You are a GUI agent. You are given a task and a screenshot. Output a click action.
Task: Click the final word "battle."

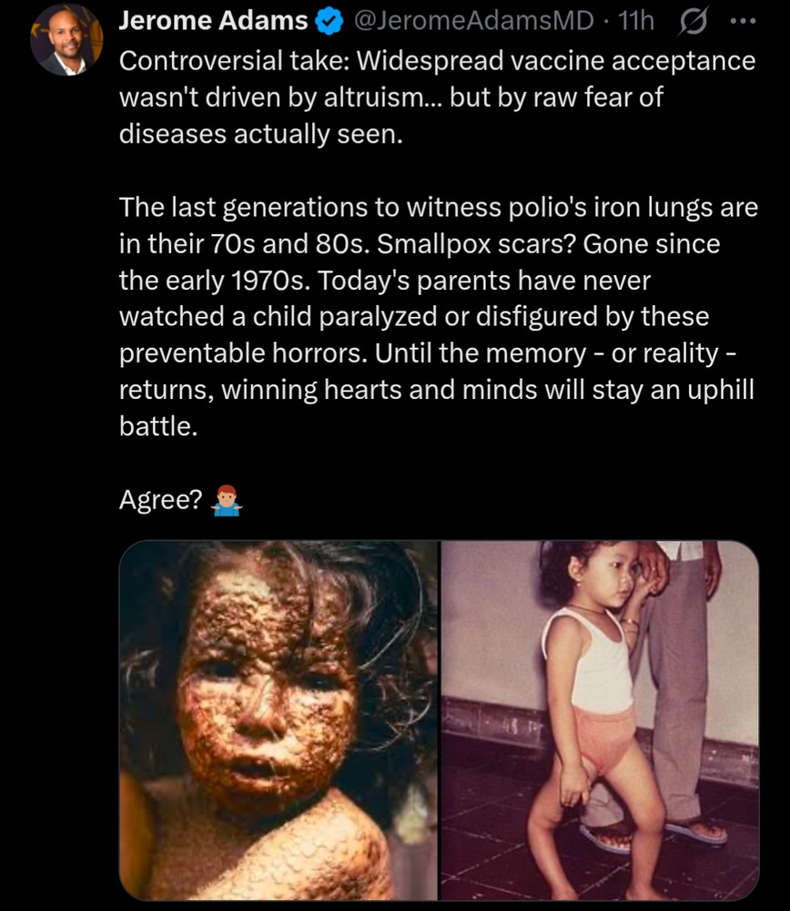[x=158, y=426]
